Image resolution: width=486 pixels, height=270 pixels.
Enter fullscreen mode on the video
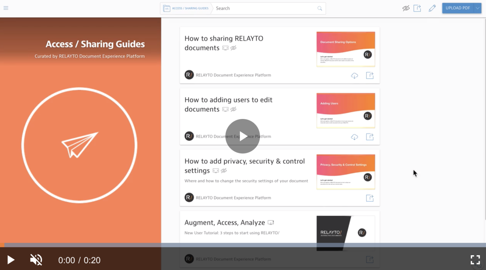click(x=475, y=260)
